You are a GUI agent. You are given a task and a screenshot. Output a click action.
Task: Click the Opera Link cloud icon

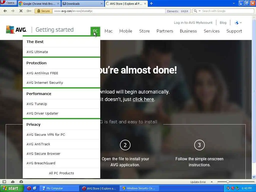[x=13, y=182]
